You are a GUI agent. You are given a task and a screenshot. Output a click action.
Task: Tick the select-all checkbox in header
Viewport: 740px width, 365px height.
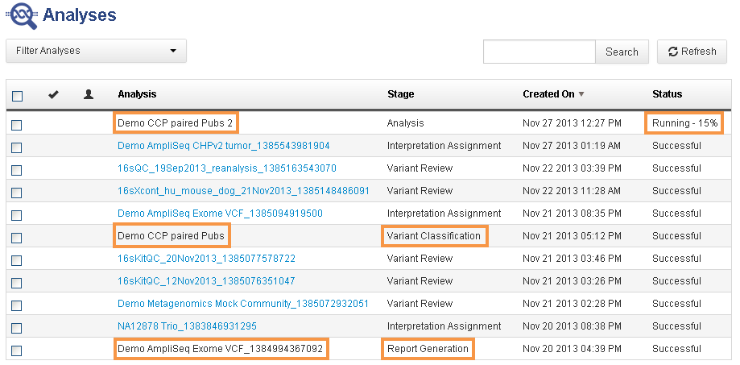coord(18,95)
